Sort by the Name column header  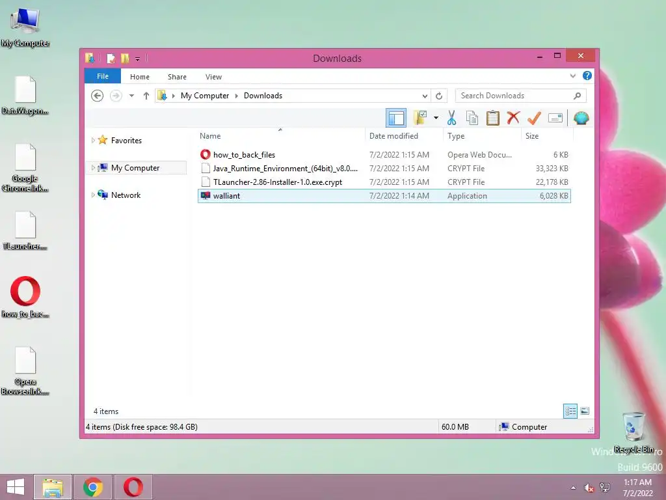[280, 135]
